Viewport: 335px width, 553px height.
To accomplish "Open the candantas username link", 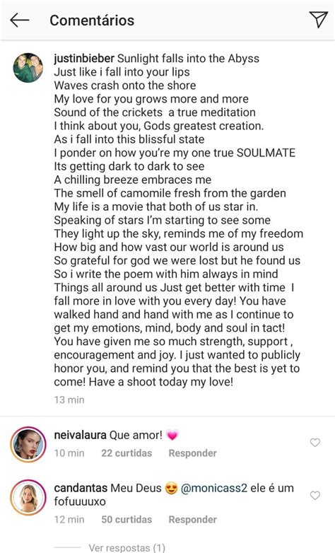I will point(81,488).
